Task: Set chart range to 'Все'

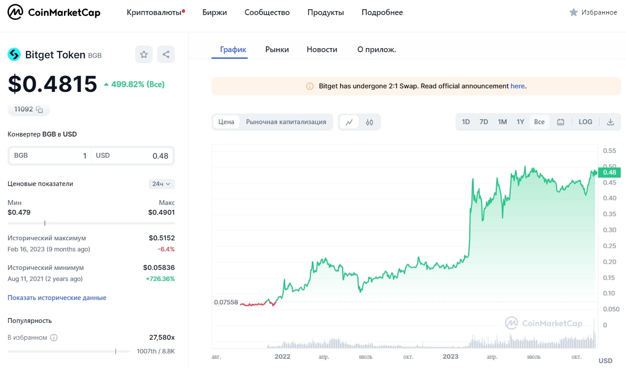Action: [539, 122]
